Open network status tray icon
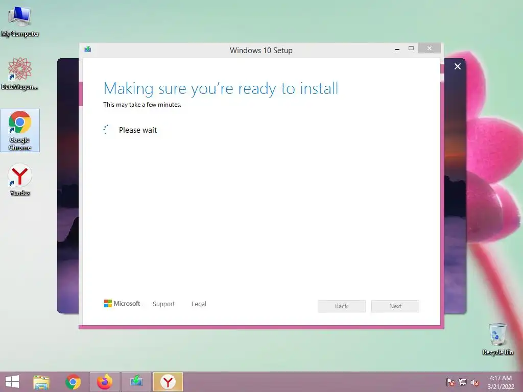This screenshot has width=523, height=392. coord(463,382)
